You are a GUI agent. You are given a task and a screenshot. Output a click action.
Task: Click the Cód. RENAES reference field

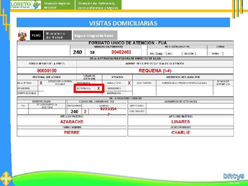[x=144, y=91]
